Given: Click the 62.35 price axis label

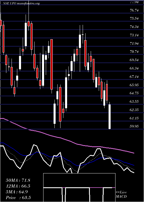Looking at the screenshot, I should point(134,110).
